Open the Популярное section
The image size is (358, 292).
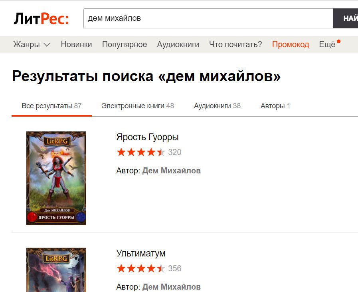click(125, 44)
